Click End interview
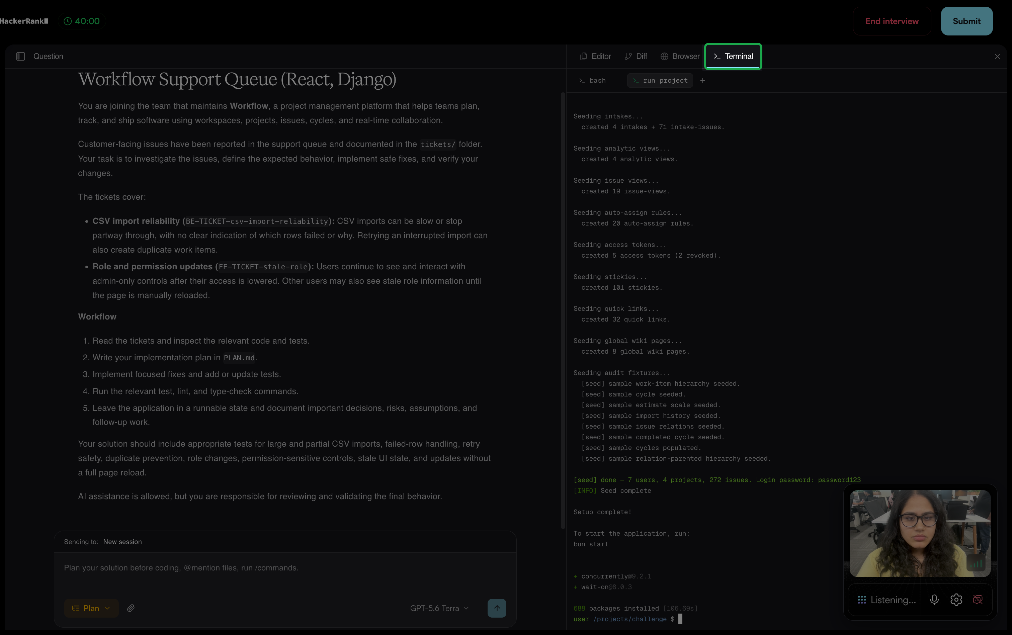1012x635 pixels. [x=892, y=21]
